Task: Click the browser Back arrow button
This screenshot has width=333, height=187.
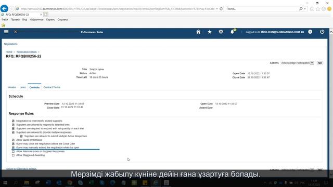Action: click(x=4, y=9)
